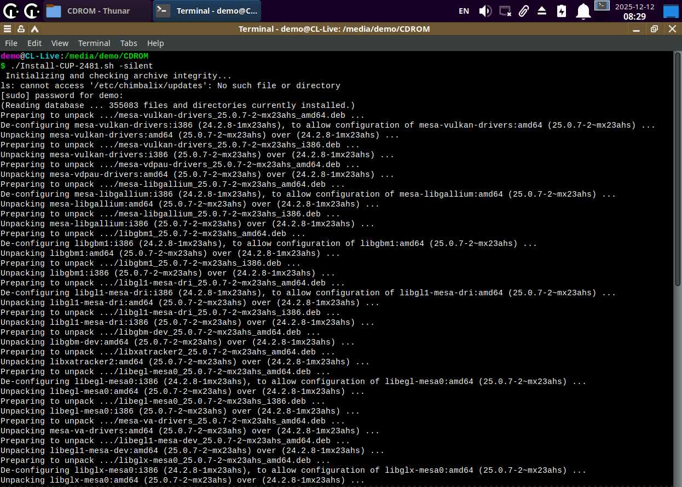
Task: Click the prompt path '/media/demo/CDROM'
Action: (x=106, y=56)
